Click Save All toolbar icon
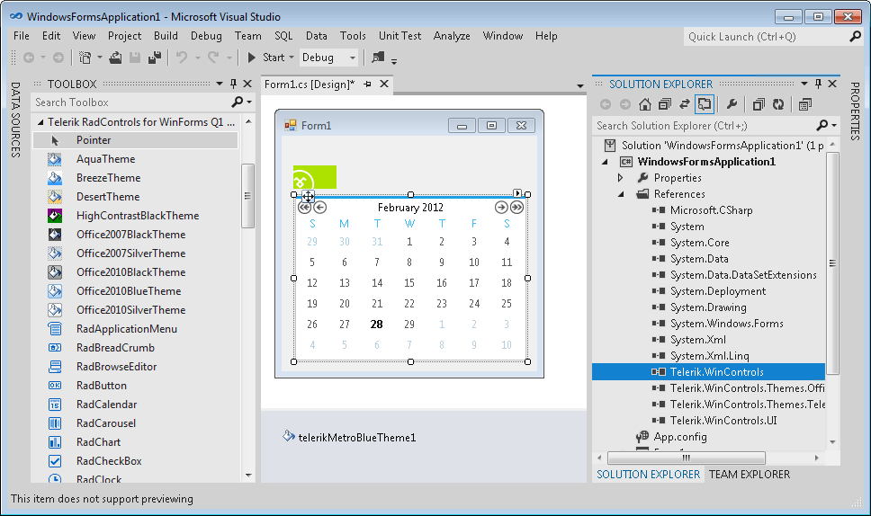Viewport: 871px width, 516px height. click(x=155, y=58)
